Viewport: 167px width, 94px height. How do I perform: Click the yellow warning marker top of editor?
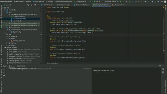(164, 7)
